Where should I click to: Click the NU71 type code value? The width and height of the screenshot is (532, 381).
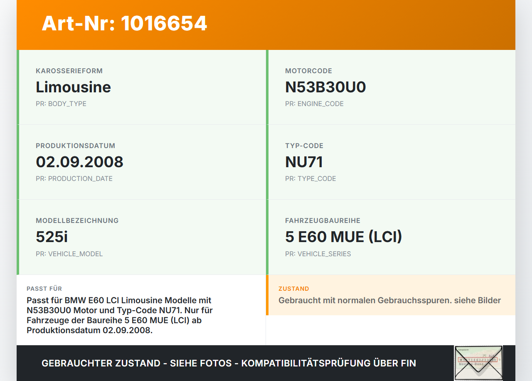304,162
